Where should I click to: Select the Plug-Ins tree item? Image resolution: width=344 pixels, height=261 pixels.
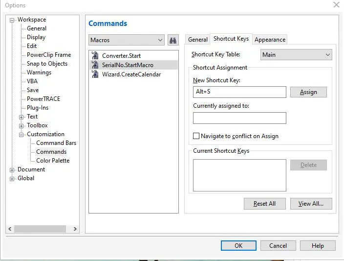[38, 108]
